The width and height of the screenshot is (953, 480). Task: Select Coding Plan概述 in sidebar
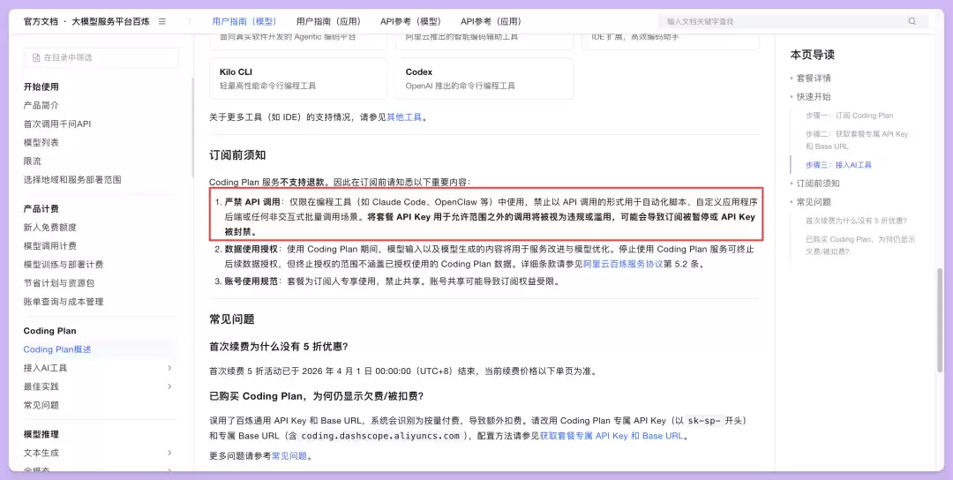[57, 349]
